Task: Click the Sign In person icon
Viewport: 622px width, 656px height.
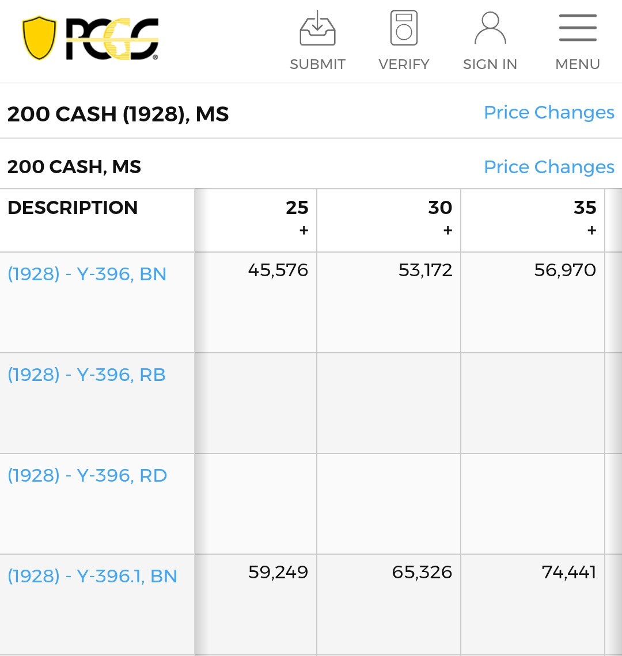Action: (490, 28)
